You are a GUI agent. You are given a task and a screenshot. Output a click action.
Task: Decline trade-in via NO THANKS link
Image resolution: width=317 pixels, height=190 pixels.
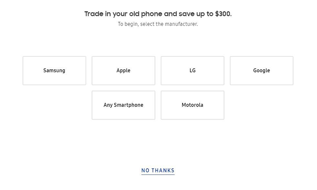point(158,171)
